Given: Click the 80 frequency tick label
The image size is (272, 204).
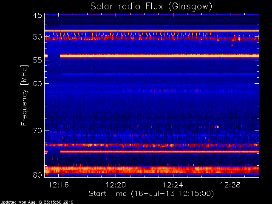Looking at the screenshot, I should (37, 175).
